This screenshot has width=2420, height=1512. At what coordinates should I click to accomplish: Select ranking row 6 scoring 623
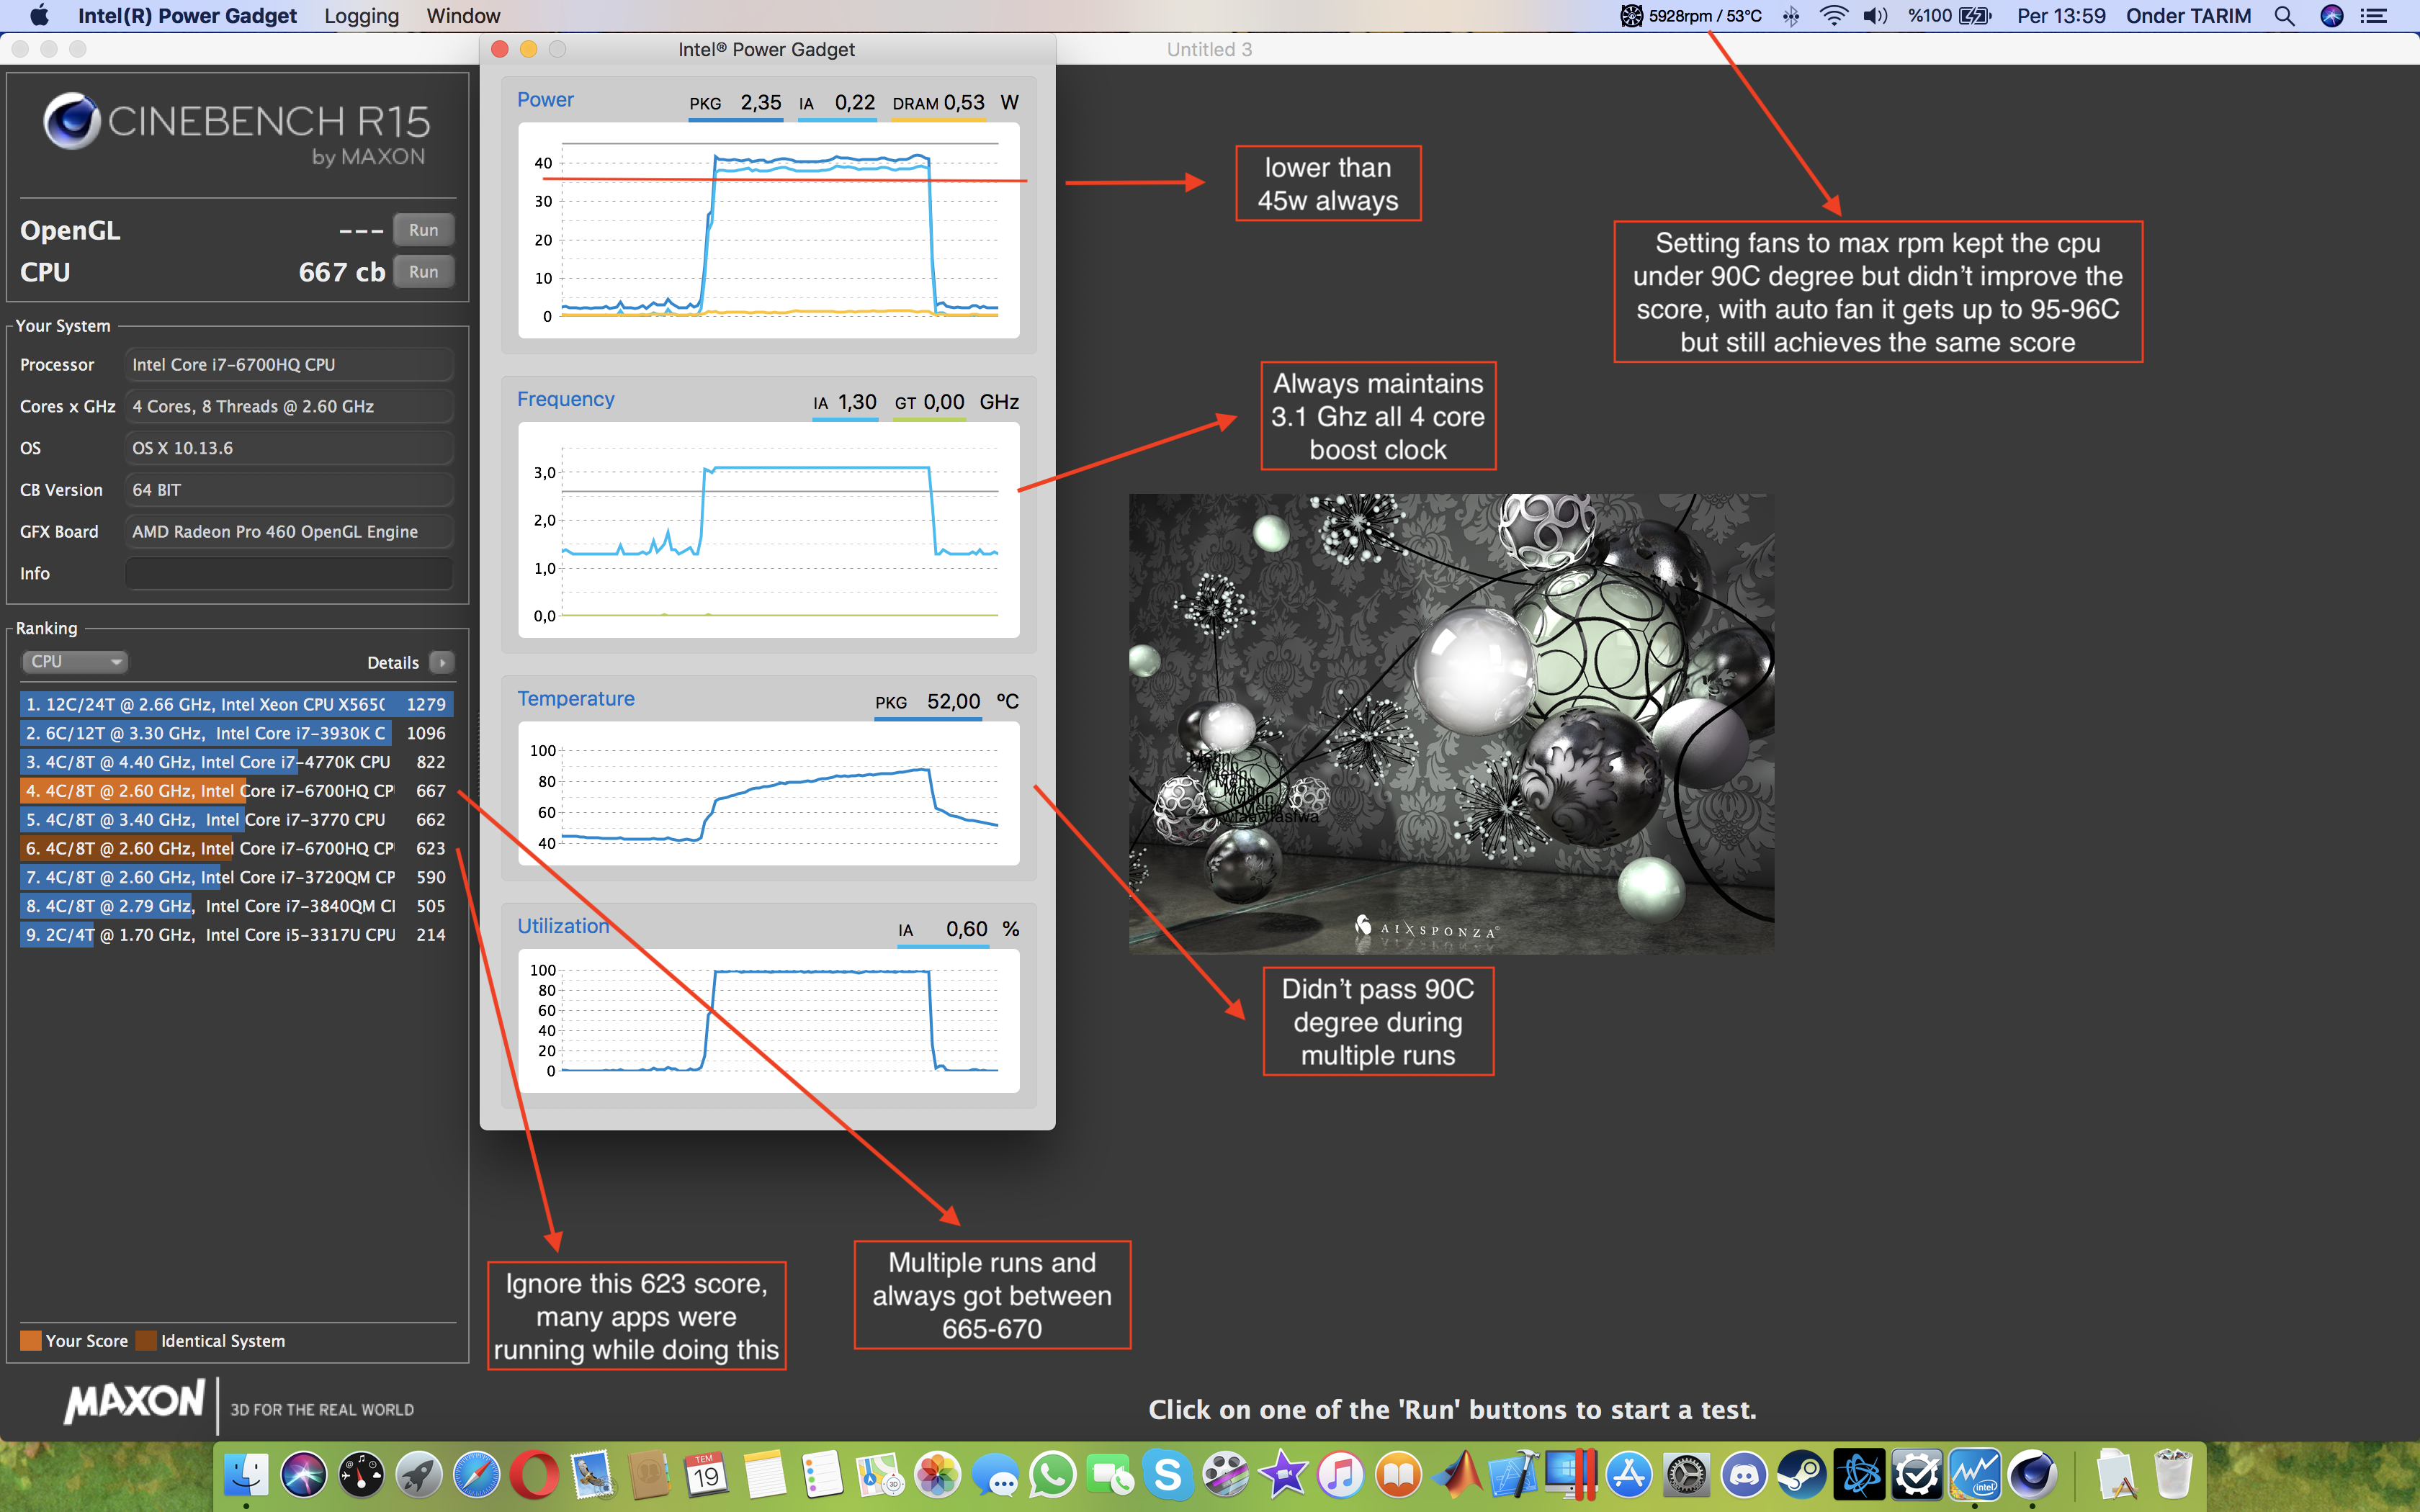click(237, 849)
